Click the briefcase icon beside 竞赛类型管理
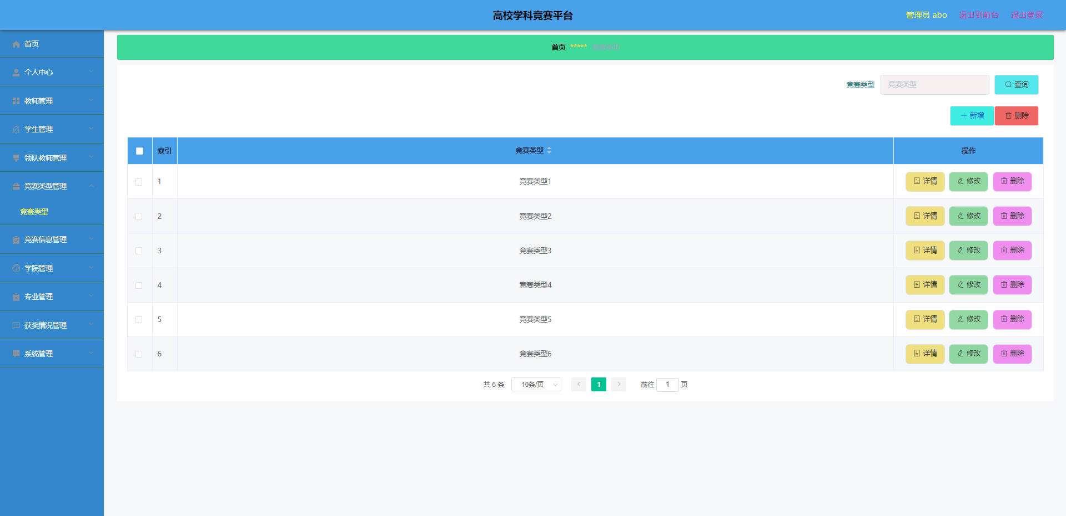The height and width of the screenshot is (516, 1066). coord(16,187)
